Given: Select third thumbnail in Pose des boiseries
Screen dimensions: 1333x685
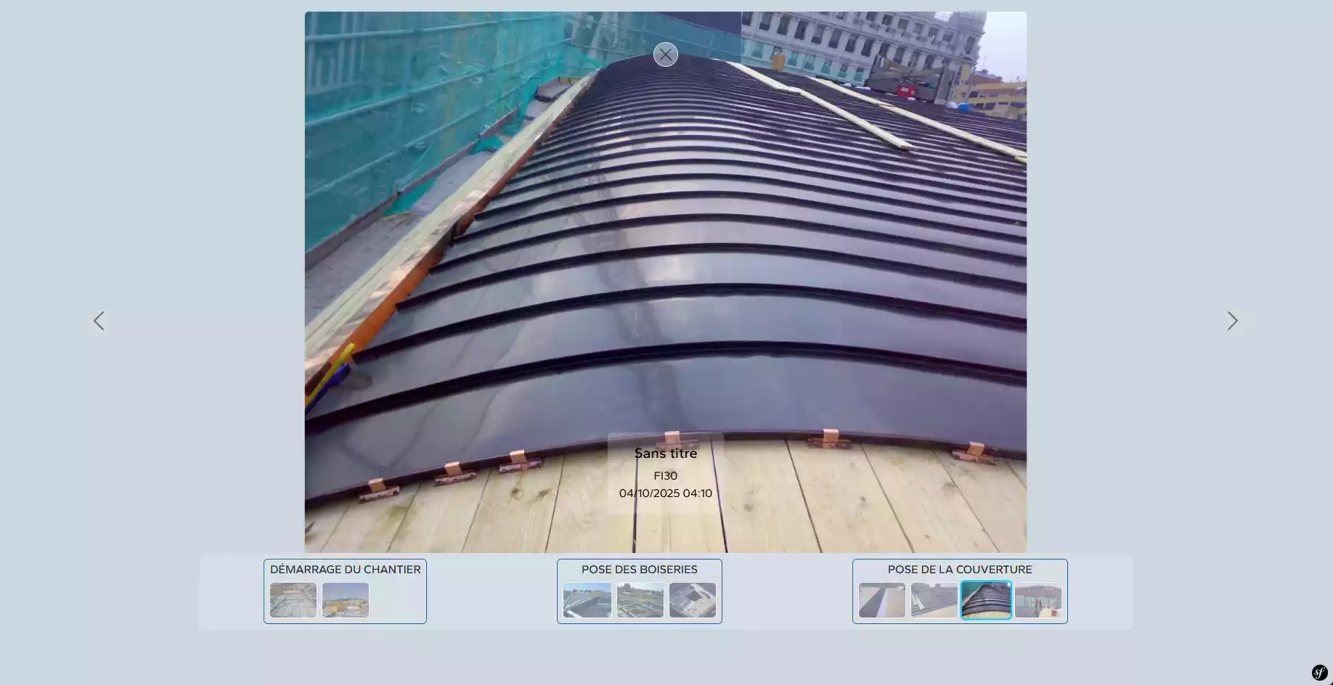Looking at the screenshot, I should click(x=692, y=600).
